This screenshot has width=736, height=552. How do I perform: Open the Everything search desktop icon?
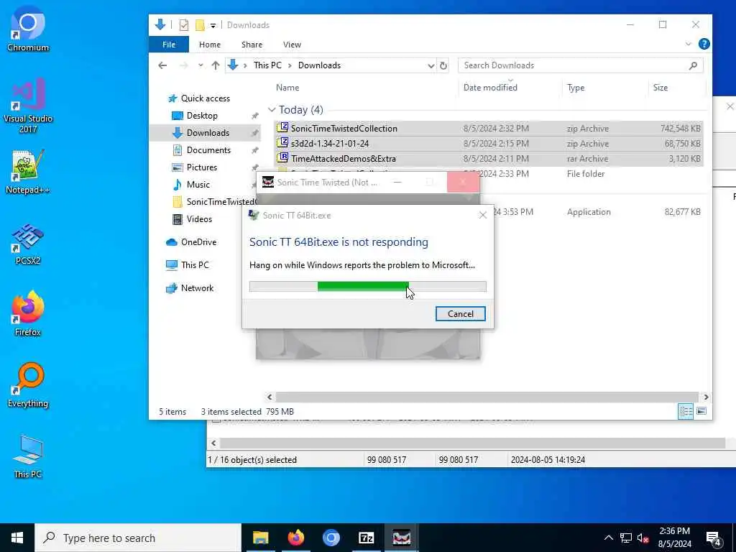tap(28, 385)
